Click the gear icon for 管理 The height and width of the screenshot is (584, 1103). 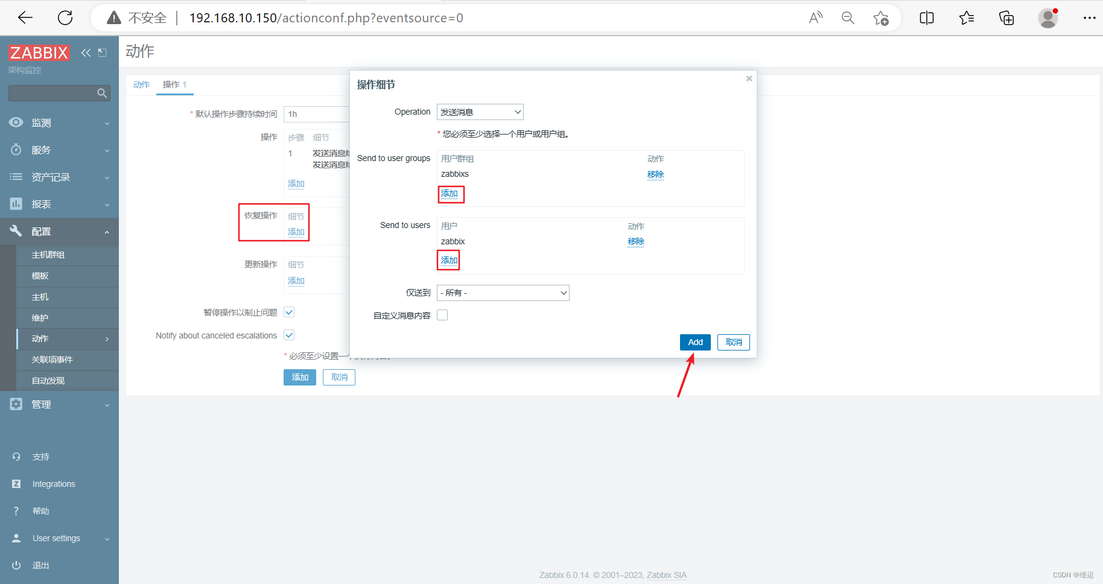point(16,404)
